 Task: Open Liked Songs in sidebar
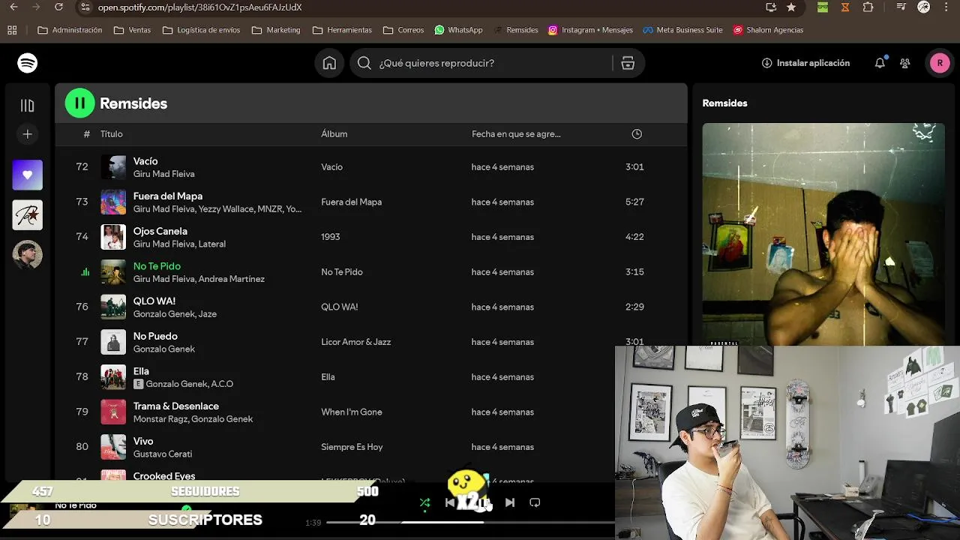28,175
